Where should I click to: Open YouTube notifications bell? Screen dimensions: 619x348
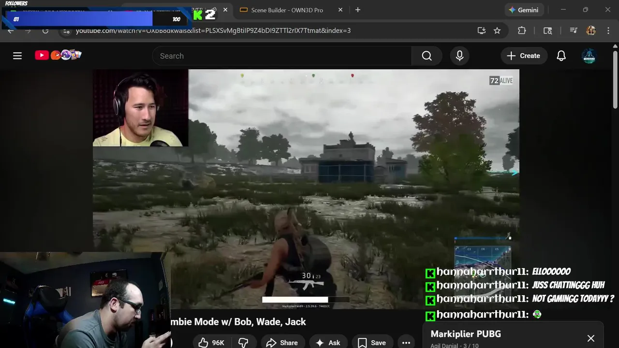[x=561, y=56]
